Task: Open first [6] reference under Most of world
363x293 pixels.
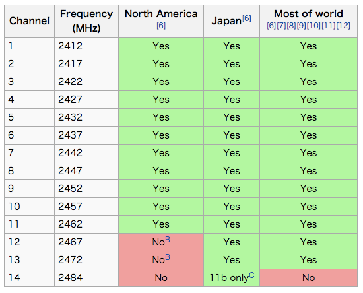Action: click(271, 26)
